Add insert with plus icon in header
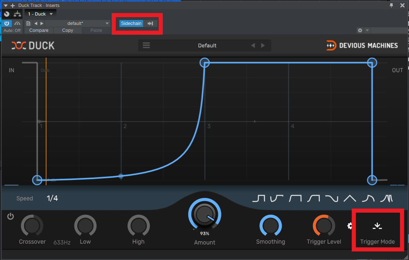Viewport: 409px width, 260px height. 12,5
